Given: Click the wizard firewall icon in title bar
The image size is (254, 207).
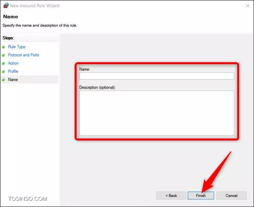Looking at the screenshot, I should pos(6,5).
